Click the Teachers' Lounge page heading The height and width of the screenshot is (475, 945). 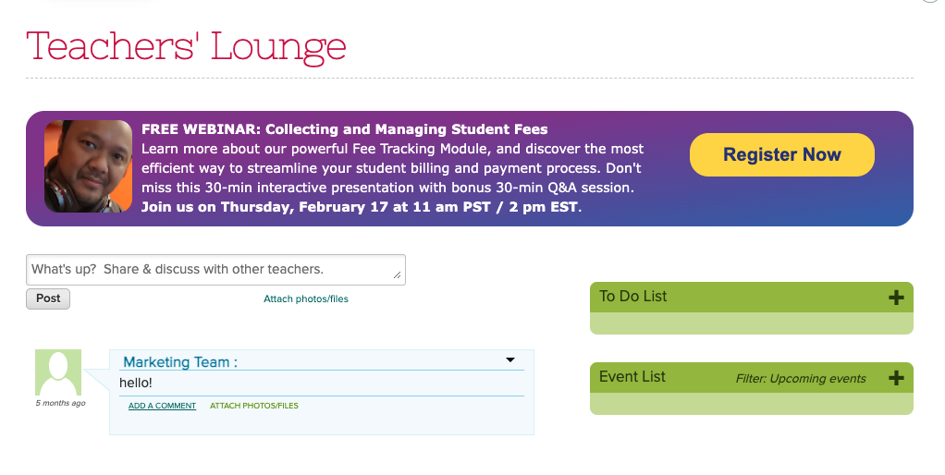186,45
